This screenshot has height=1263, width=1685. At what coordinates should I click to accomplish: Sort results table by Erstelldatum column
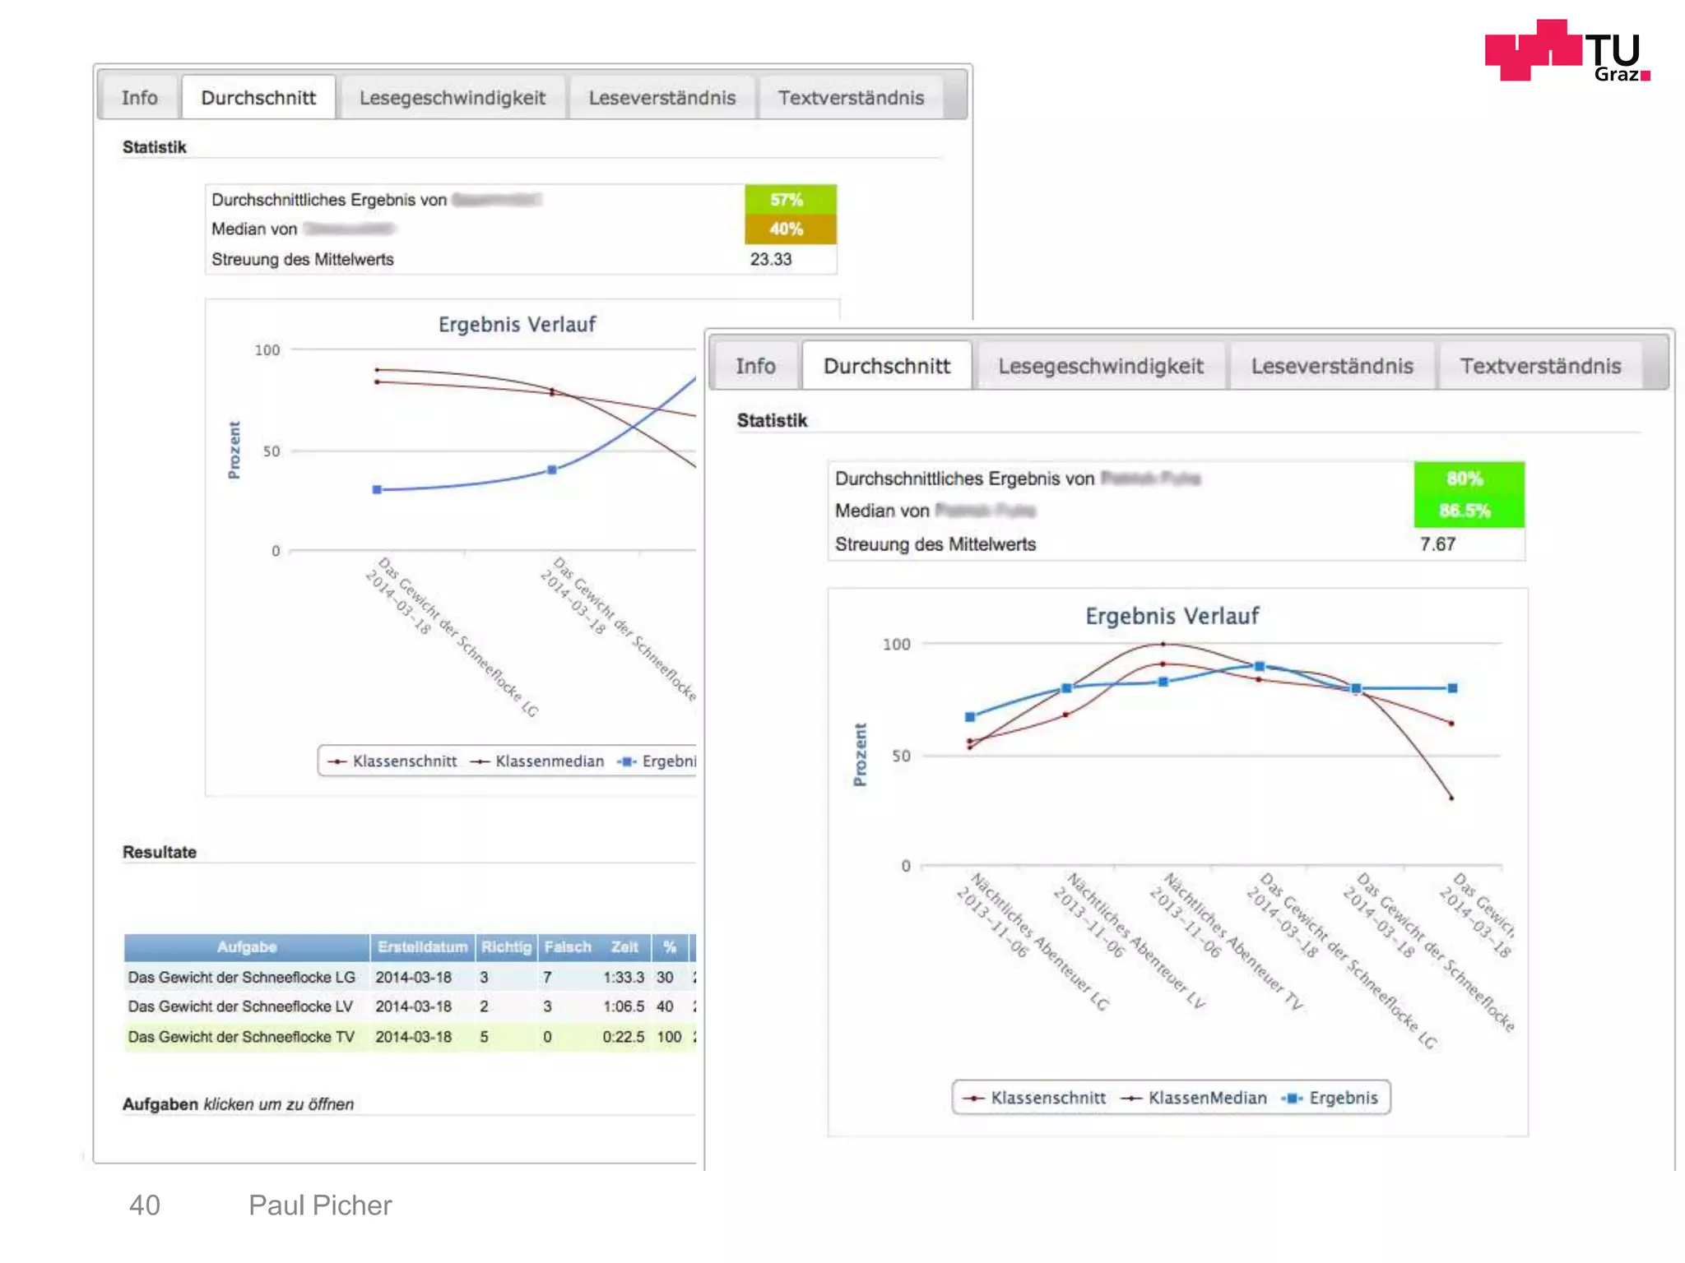pos(422,947)
